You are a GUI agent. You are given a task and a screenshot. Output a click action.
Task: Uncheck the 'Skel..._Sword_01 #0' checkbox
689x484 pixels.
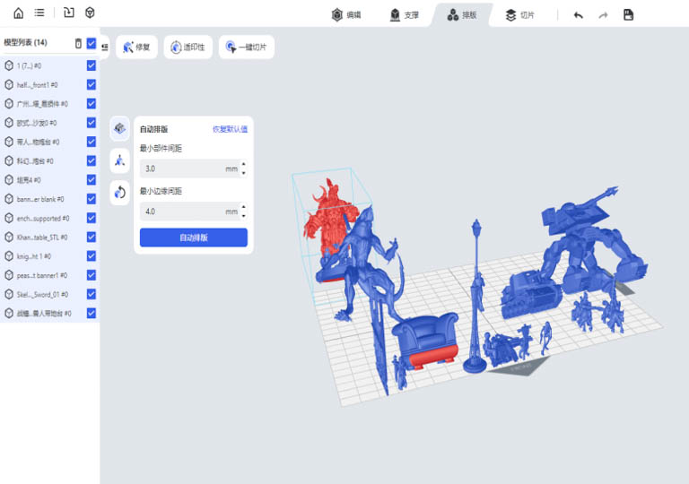pyautogui.click(x=92, y=294)
